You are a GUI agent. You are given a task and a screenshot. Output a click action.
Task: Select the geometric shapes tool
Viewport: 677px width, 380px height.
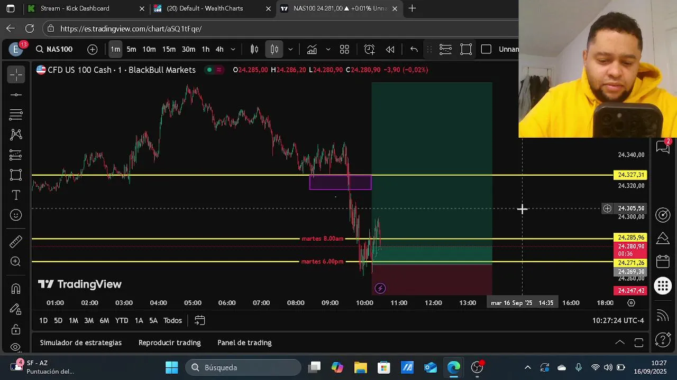(16, 175)
